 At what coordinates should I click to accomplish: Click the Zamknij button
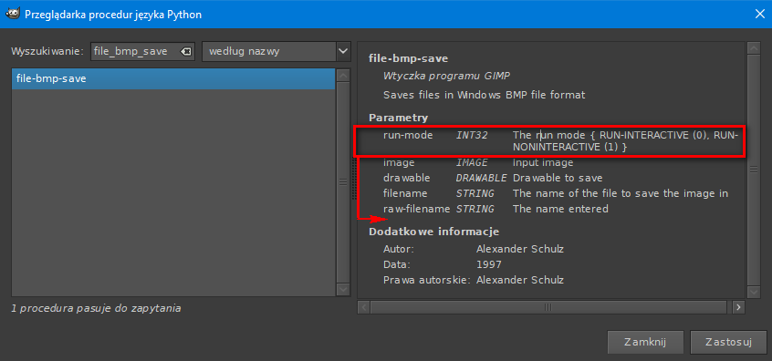tap(645, 342)
